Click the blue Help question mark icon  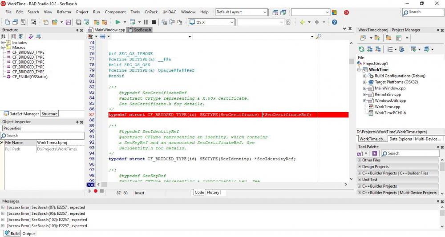[335, 22]
